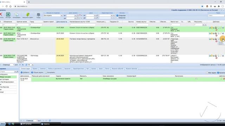Click the green-arrow Загрузить файл icon
This screenshot has width=225, height=126.
(28, 15)
